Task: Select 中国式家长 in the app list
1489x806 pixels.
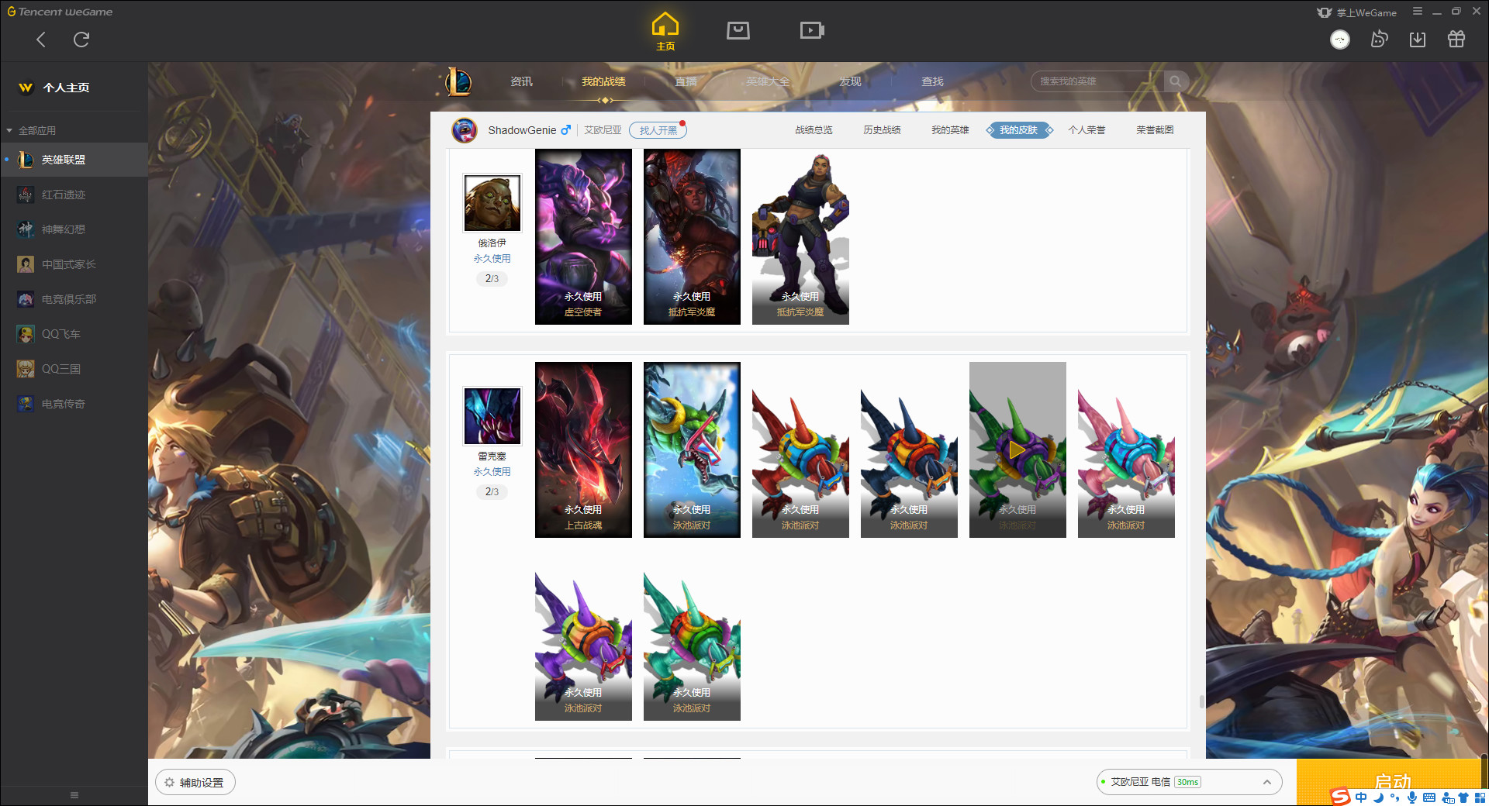Action: [x=74, y=264]
